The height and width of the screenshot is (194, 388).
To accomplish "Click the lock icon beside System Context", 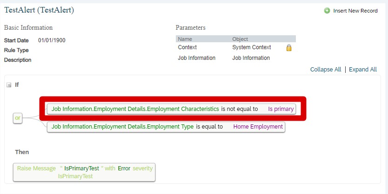I will pos(289,48).
